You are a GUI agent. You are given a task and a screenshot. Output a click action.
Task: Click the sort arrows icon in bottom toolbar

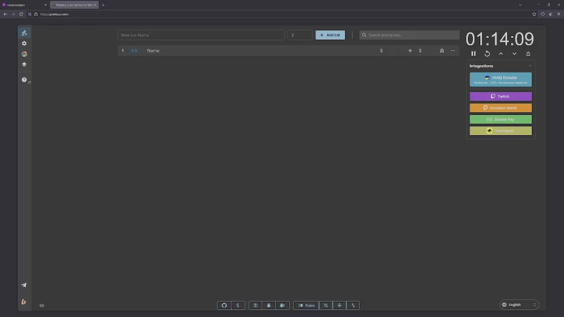[353, 306]
